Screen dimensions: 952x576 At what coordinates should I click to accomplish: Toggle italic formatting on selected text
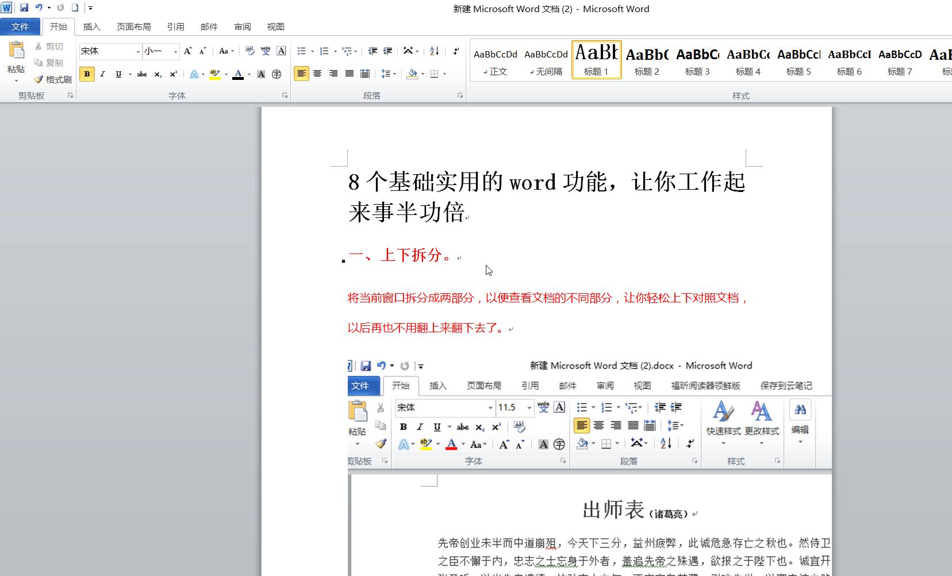(x=102, y=74)
